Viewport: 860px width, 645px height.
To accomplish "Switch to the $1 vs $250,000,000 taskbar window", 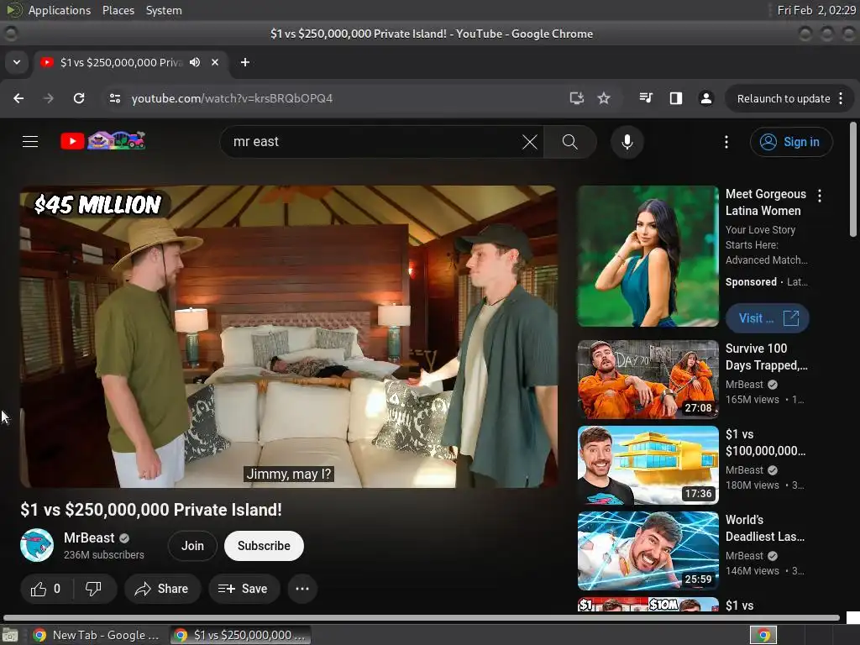I will 240,635.
